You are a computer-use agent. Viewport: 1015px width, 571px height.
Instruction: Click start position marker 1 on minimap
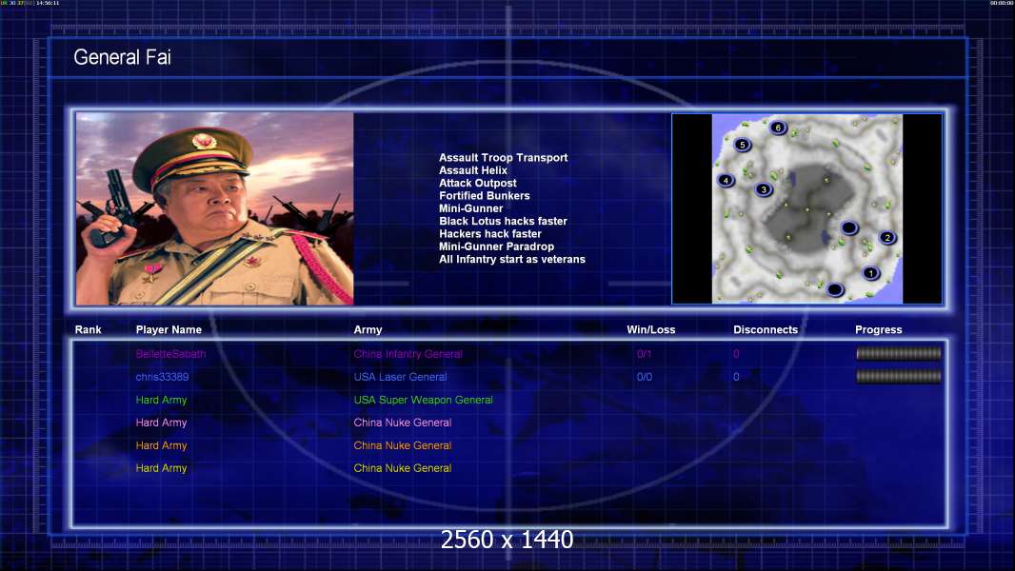tap(870, 273)
